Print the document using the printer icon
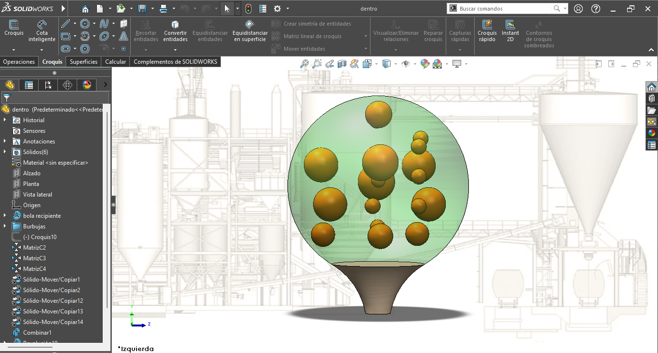The height and width of the screenshot is (353, 658). [x=163, y=9]
